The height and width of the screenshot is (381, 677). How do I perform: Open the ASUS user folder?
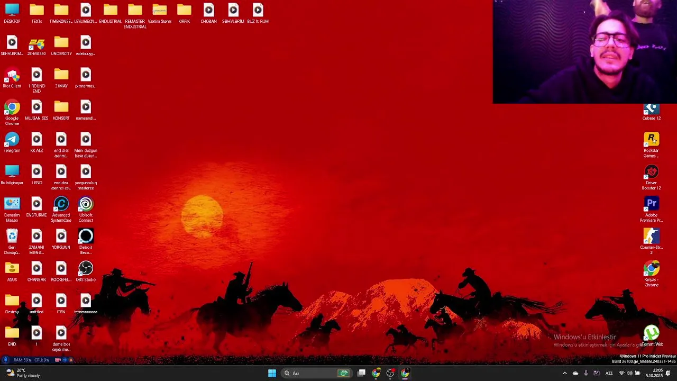[12, 272]
